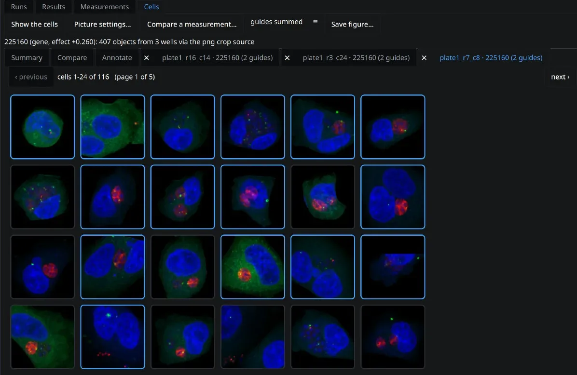Open the Summary sub-tab

27,58
